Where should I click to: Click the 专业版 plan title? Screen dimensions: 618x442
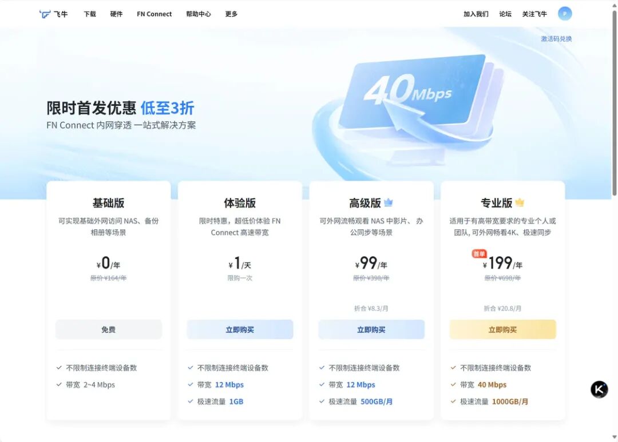click(x=496, y=203)
